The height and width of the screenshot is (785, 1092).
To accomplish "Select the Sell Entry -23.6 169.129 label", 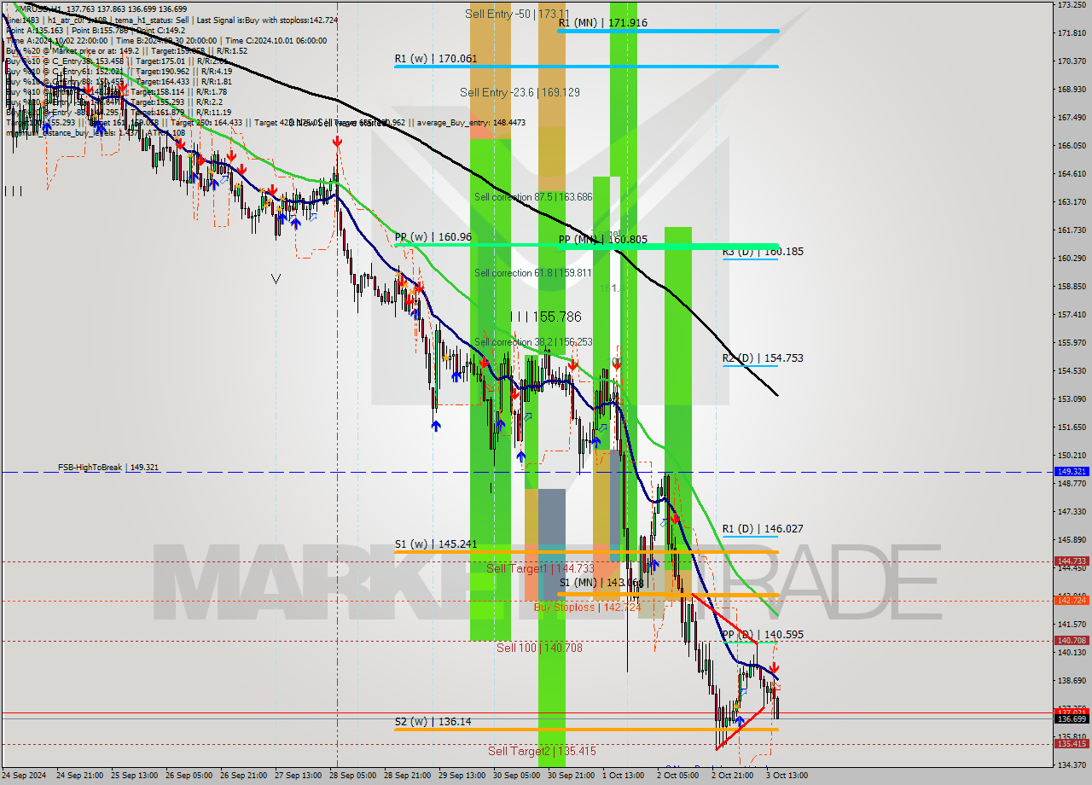I will [x=520, y=92].
